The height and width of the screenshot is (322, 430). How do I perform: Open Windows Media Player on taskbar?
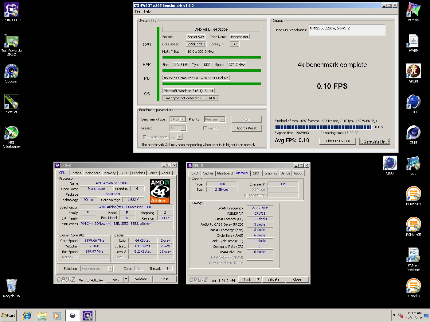pyautogui.click(x=57, y=316)
